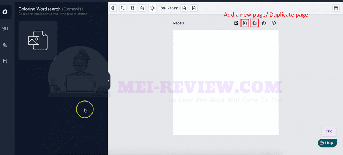Open the library building icon

tap(335, 8)
